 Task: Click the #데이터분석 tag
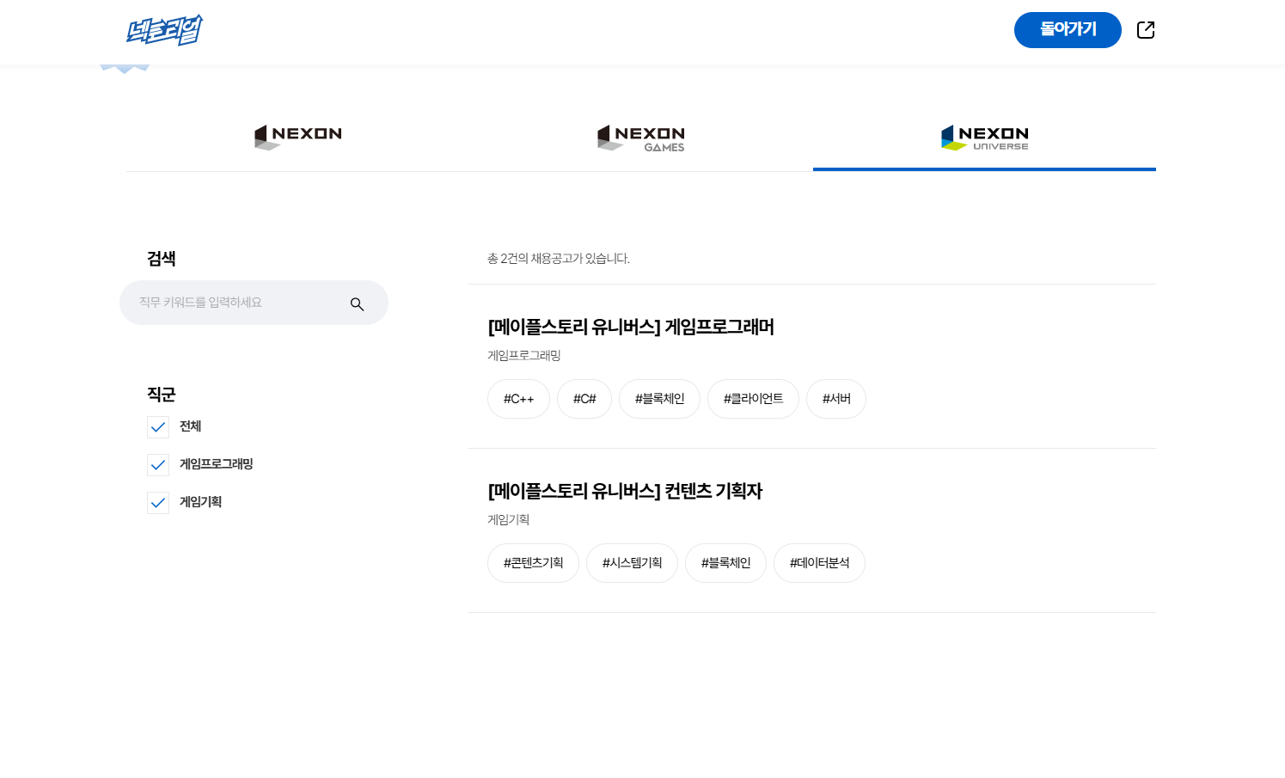819,563
